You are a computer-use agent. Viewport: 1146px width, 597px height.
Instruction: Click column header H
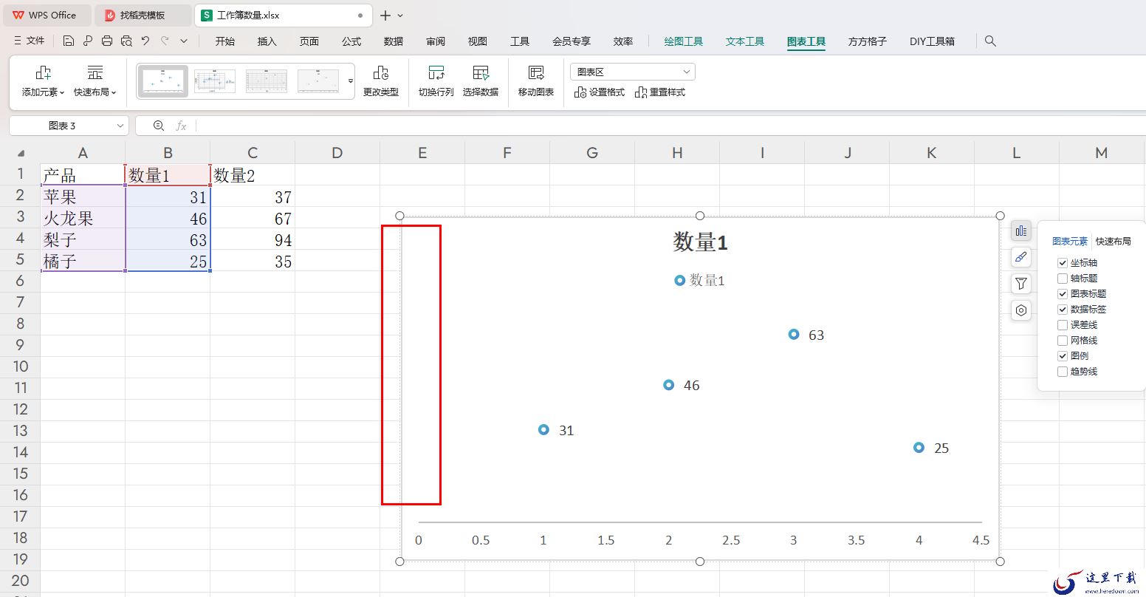pyautogui.click(x=677, y=153)
